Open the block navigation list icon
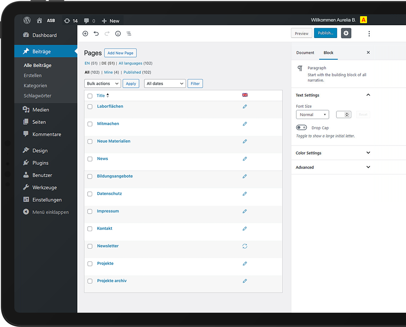 pos(129,33)
